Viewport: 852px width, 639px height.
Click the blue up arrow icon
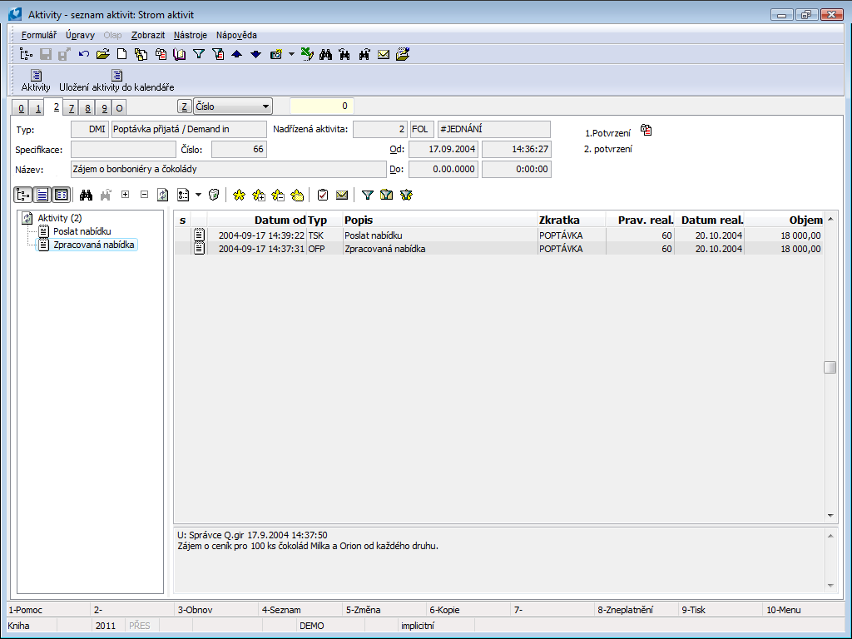(x=237, y=55)
